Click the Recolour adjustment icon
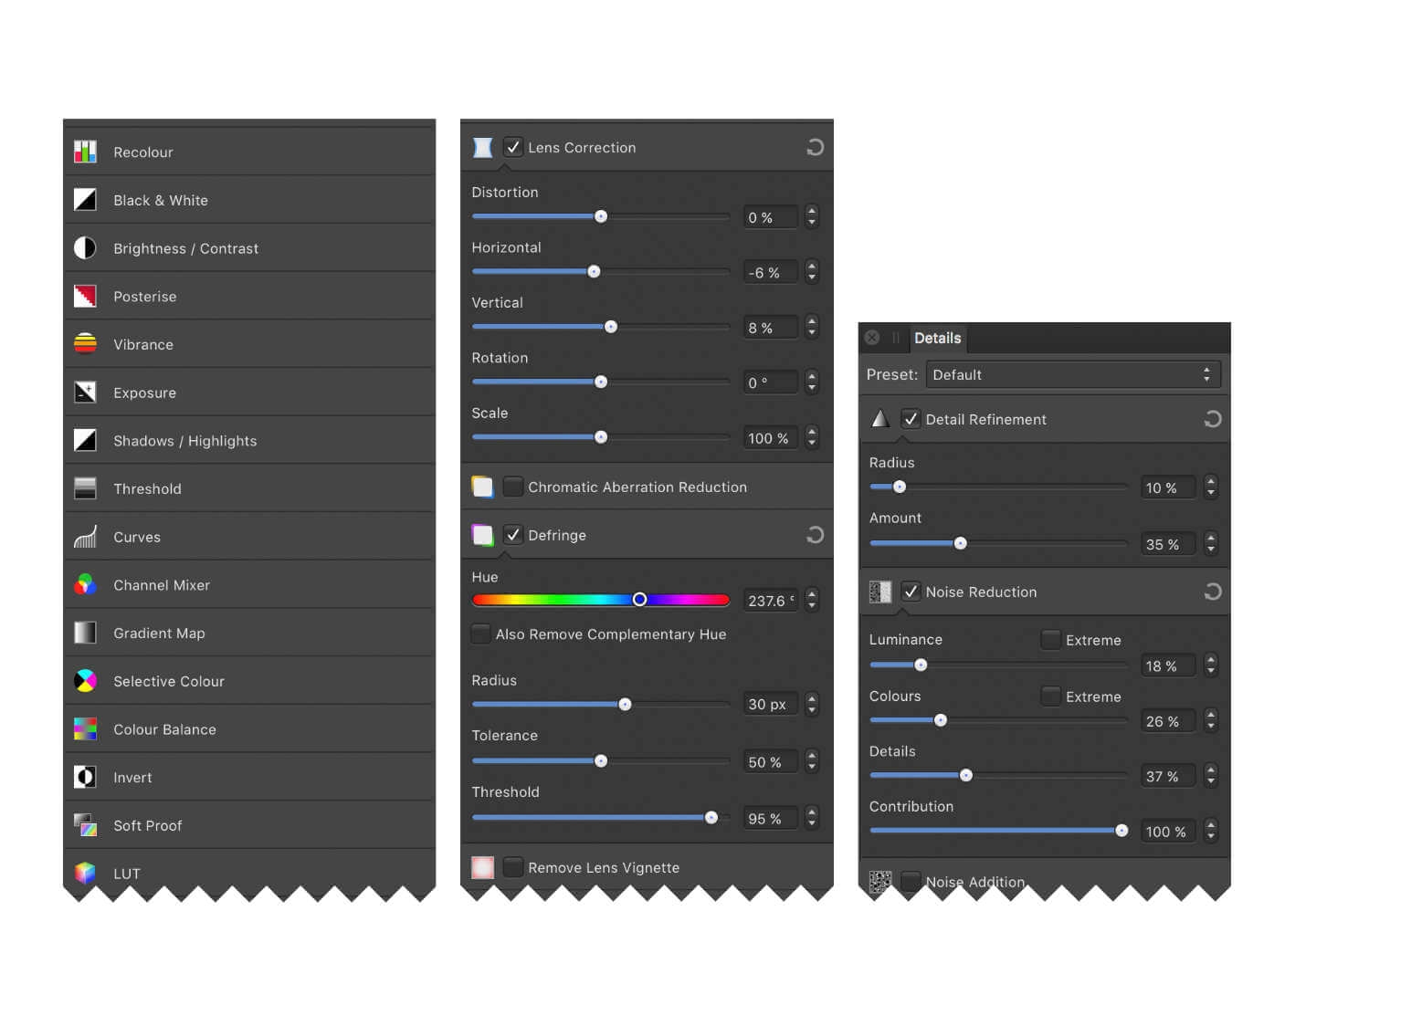The height and width of the screenshot is (1016, 1411). coord(85,152)
